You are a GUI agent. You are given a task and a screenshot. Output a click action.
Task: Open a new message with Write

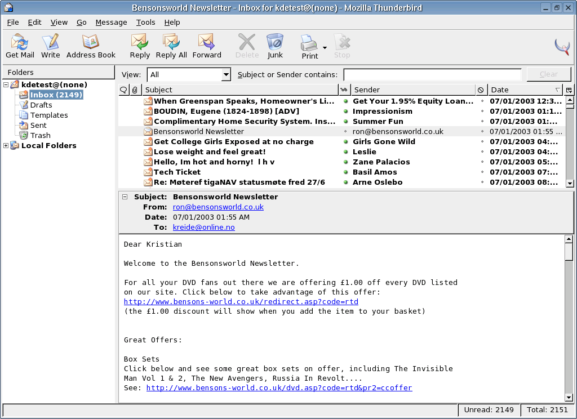tap(50, 46)
